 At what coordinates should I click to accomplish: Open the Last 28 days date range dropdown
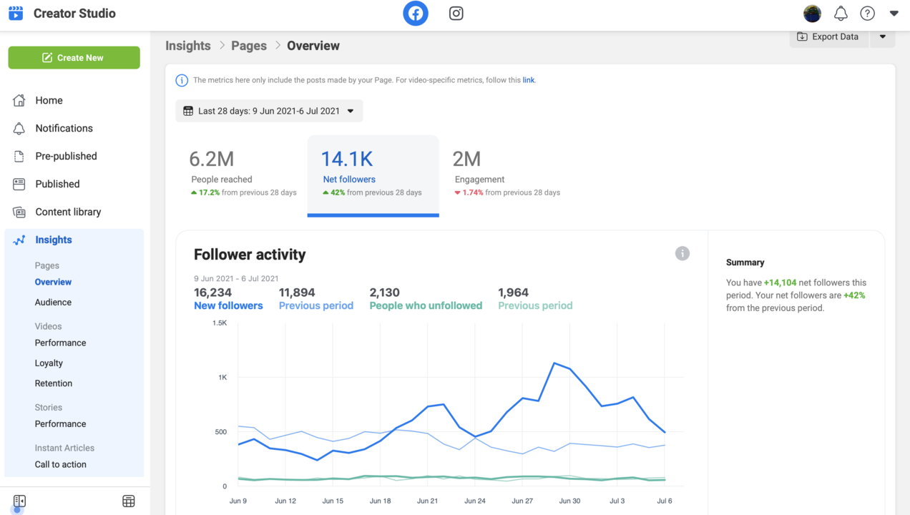point(269,111)
